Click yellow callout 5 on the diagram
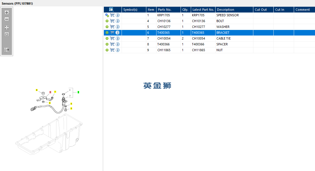The image size is (315, 171). [71, 104]
